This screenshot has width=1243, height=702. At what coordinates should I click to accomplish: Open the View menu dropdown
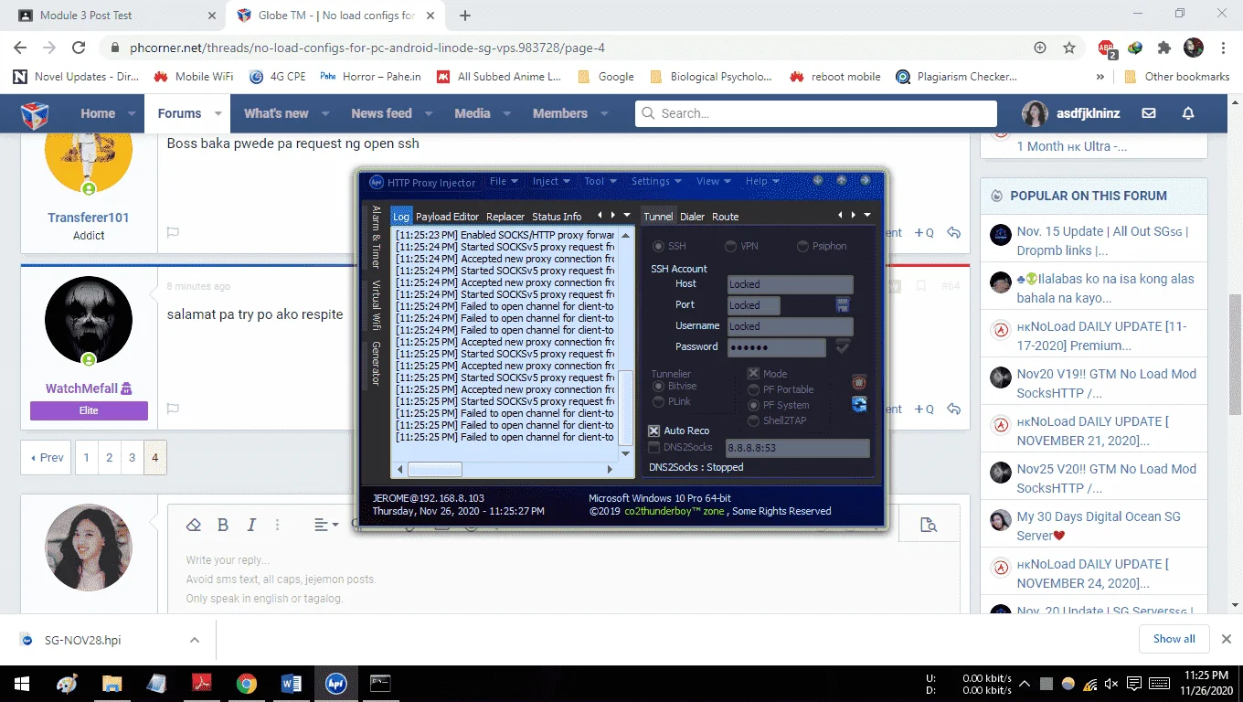[714, 181]
